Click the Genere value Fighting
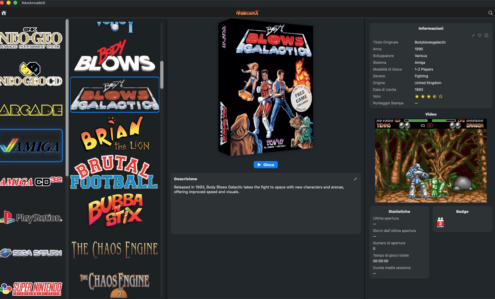 [x=421, y=76]
